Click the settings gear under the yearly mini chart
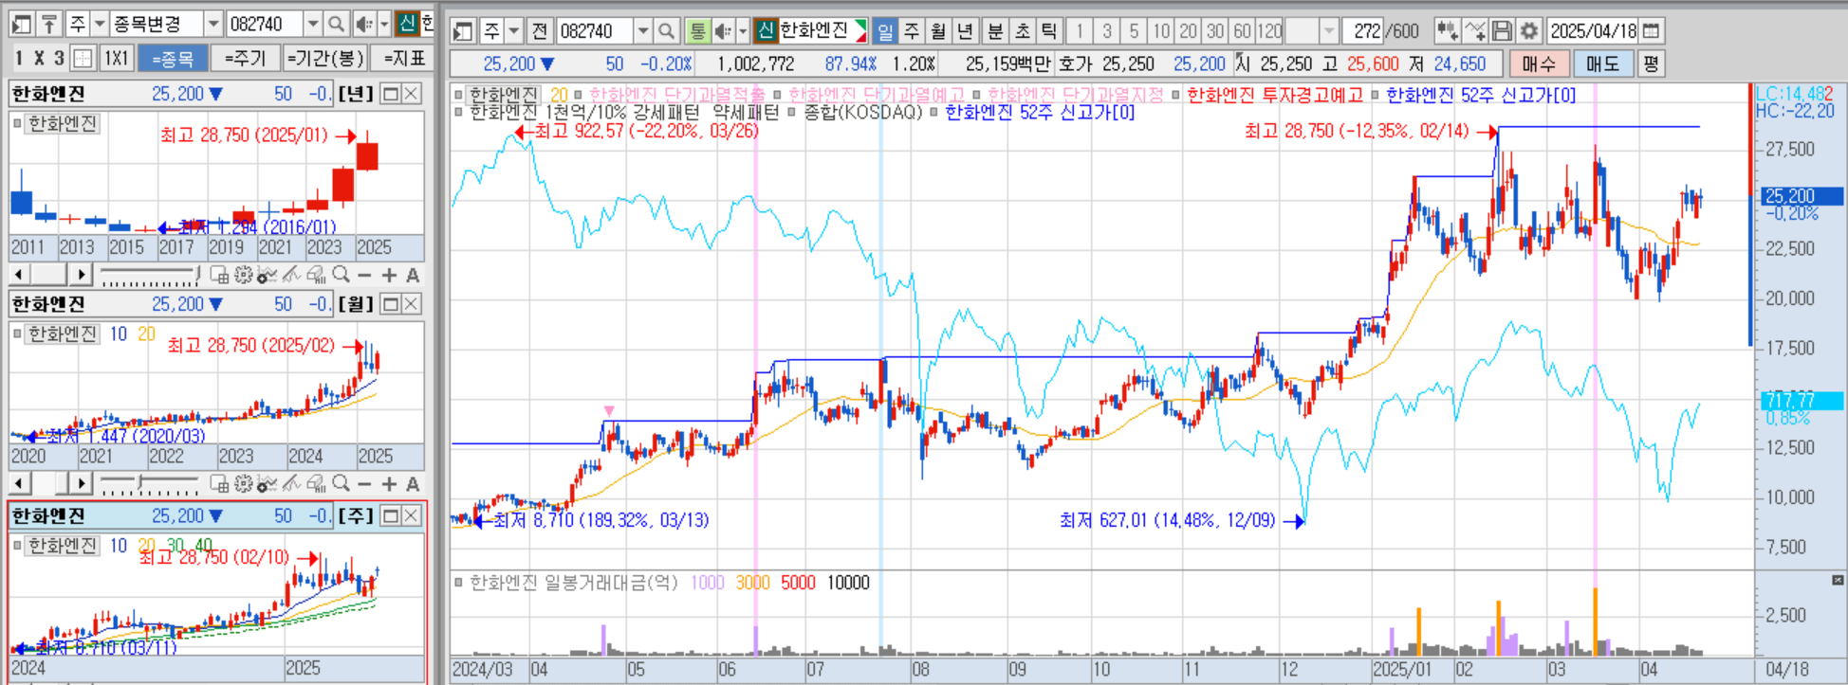This screenshot has height=685, width=1848. tap(243, 275)
